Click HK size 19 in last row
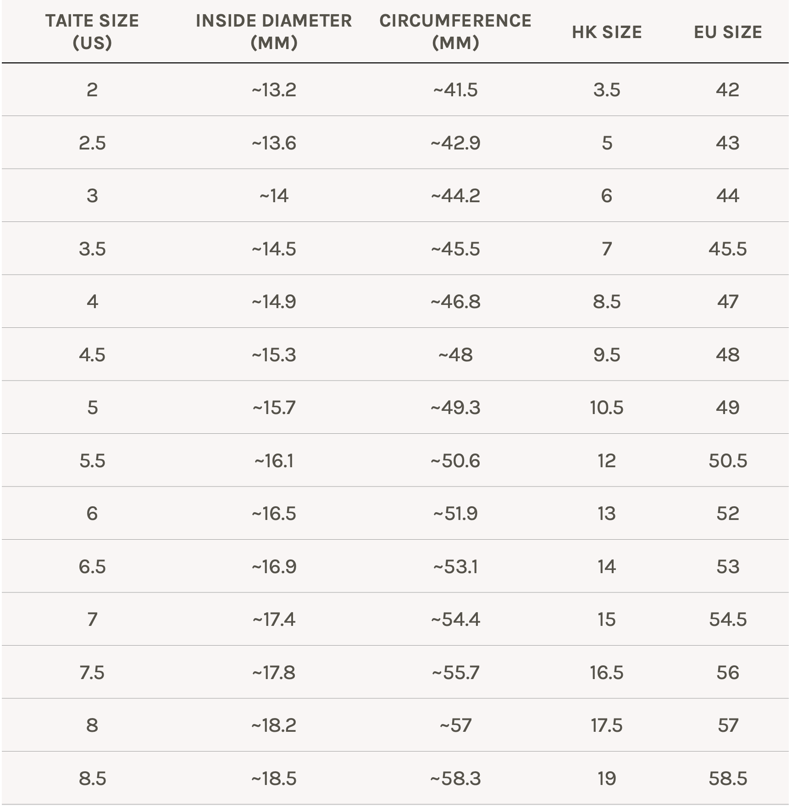This screenshot has height=807, width=792. [607, 779]
